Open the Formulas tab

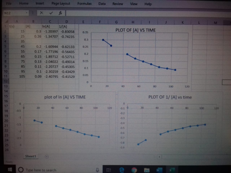(85, 4)
